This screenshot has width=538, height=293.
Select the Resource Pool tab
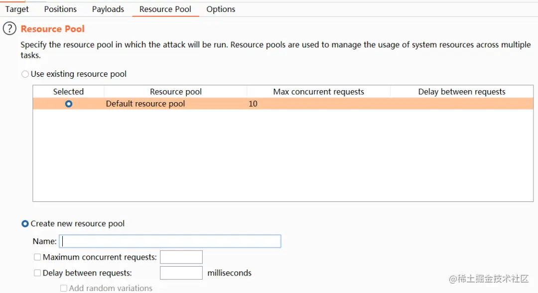click(165, 9)
